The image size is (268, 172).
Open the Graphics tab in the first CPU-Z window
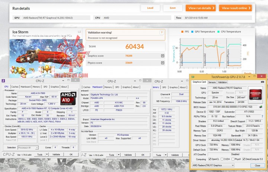coord(55,87)
